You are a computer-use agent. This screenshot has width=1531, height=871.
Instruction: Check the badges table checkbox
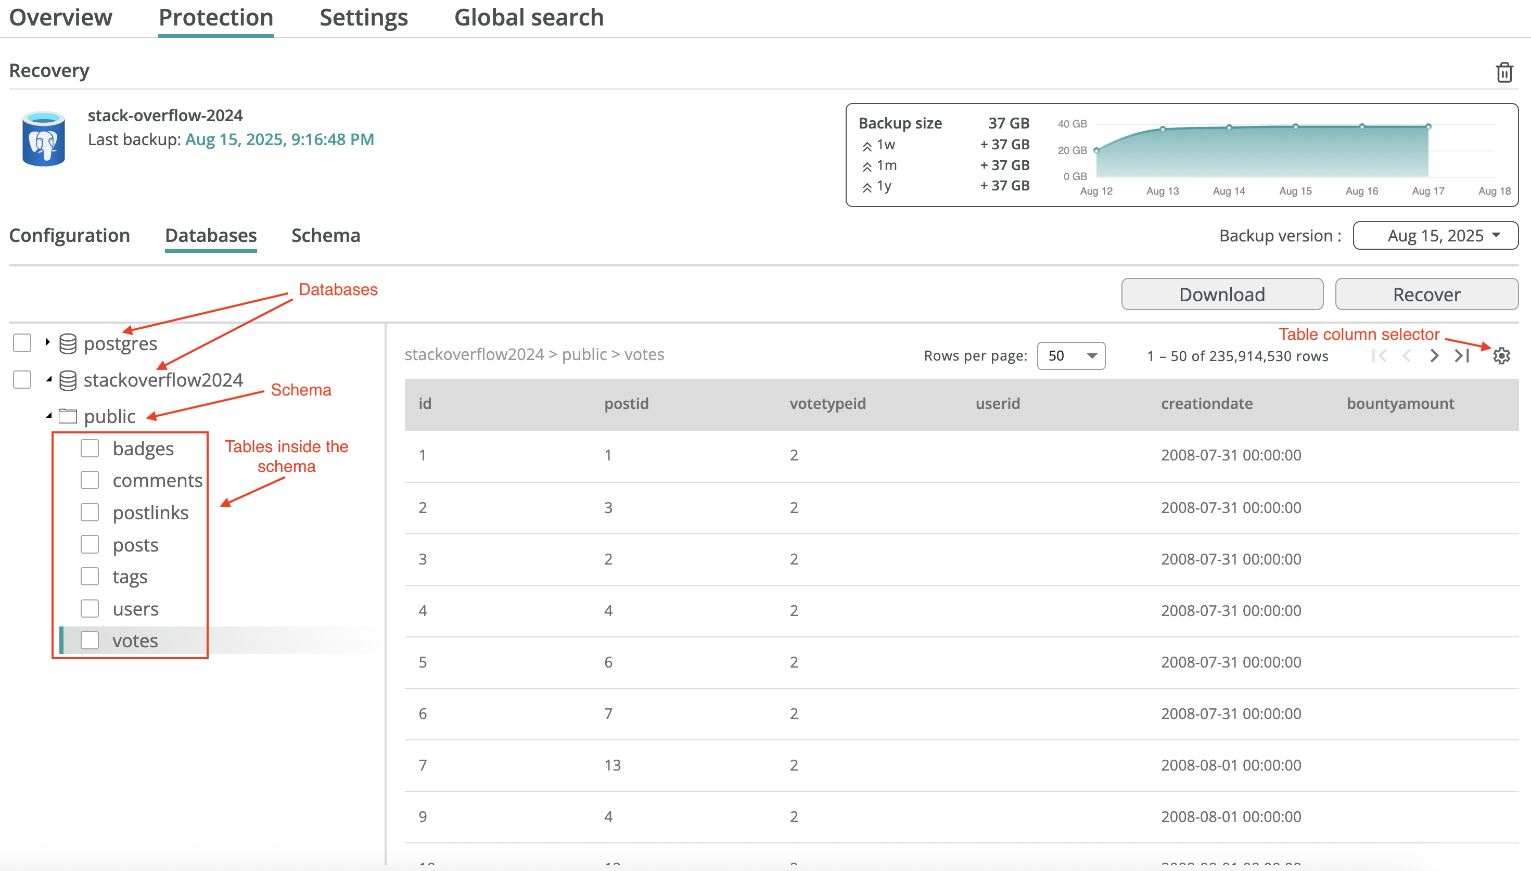[90, 449]
